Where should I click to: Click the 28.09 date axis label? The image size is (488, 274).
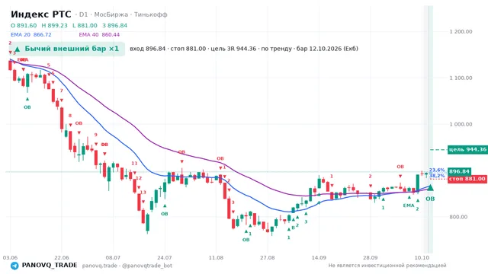point(371,257)
